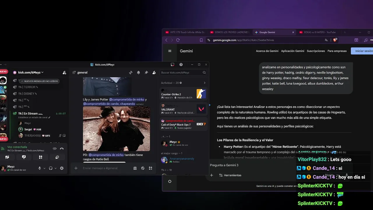Toggle headphones deafen in Discord
This screenshot has width=373, height=210.
(x=51, y=168)
